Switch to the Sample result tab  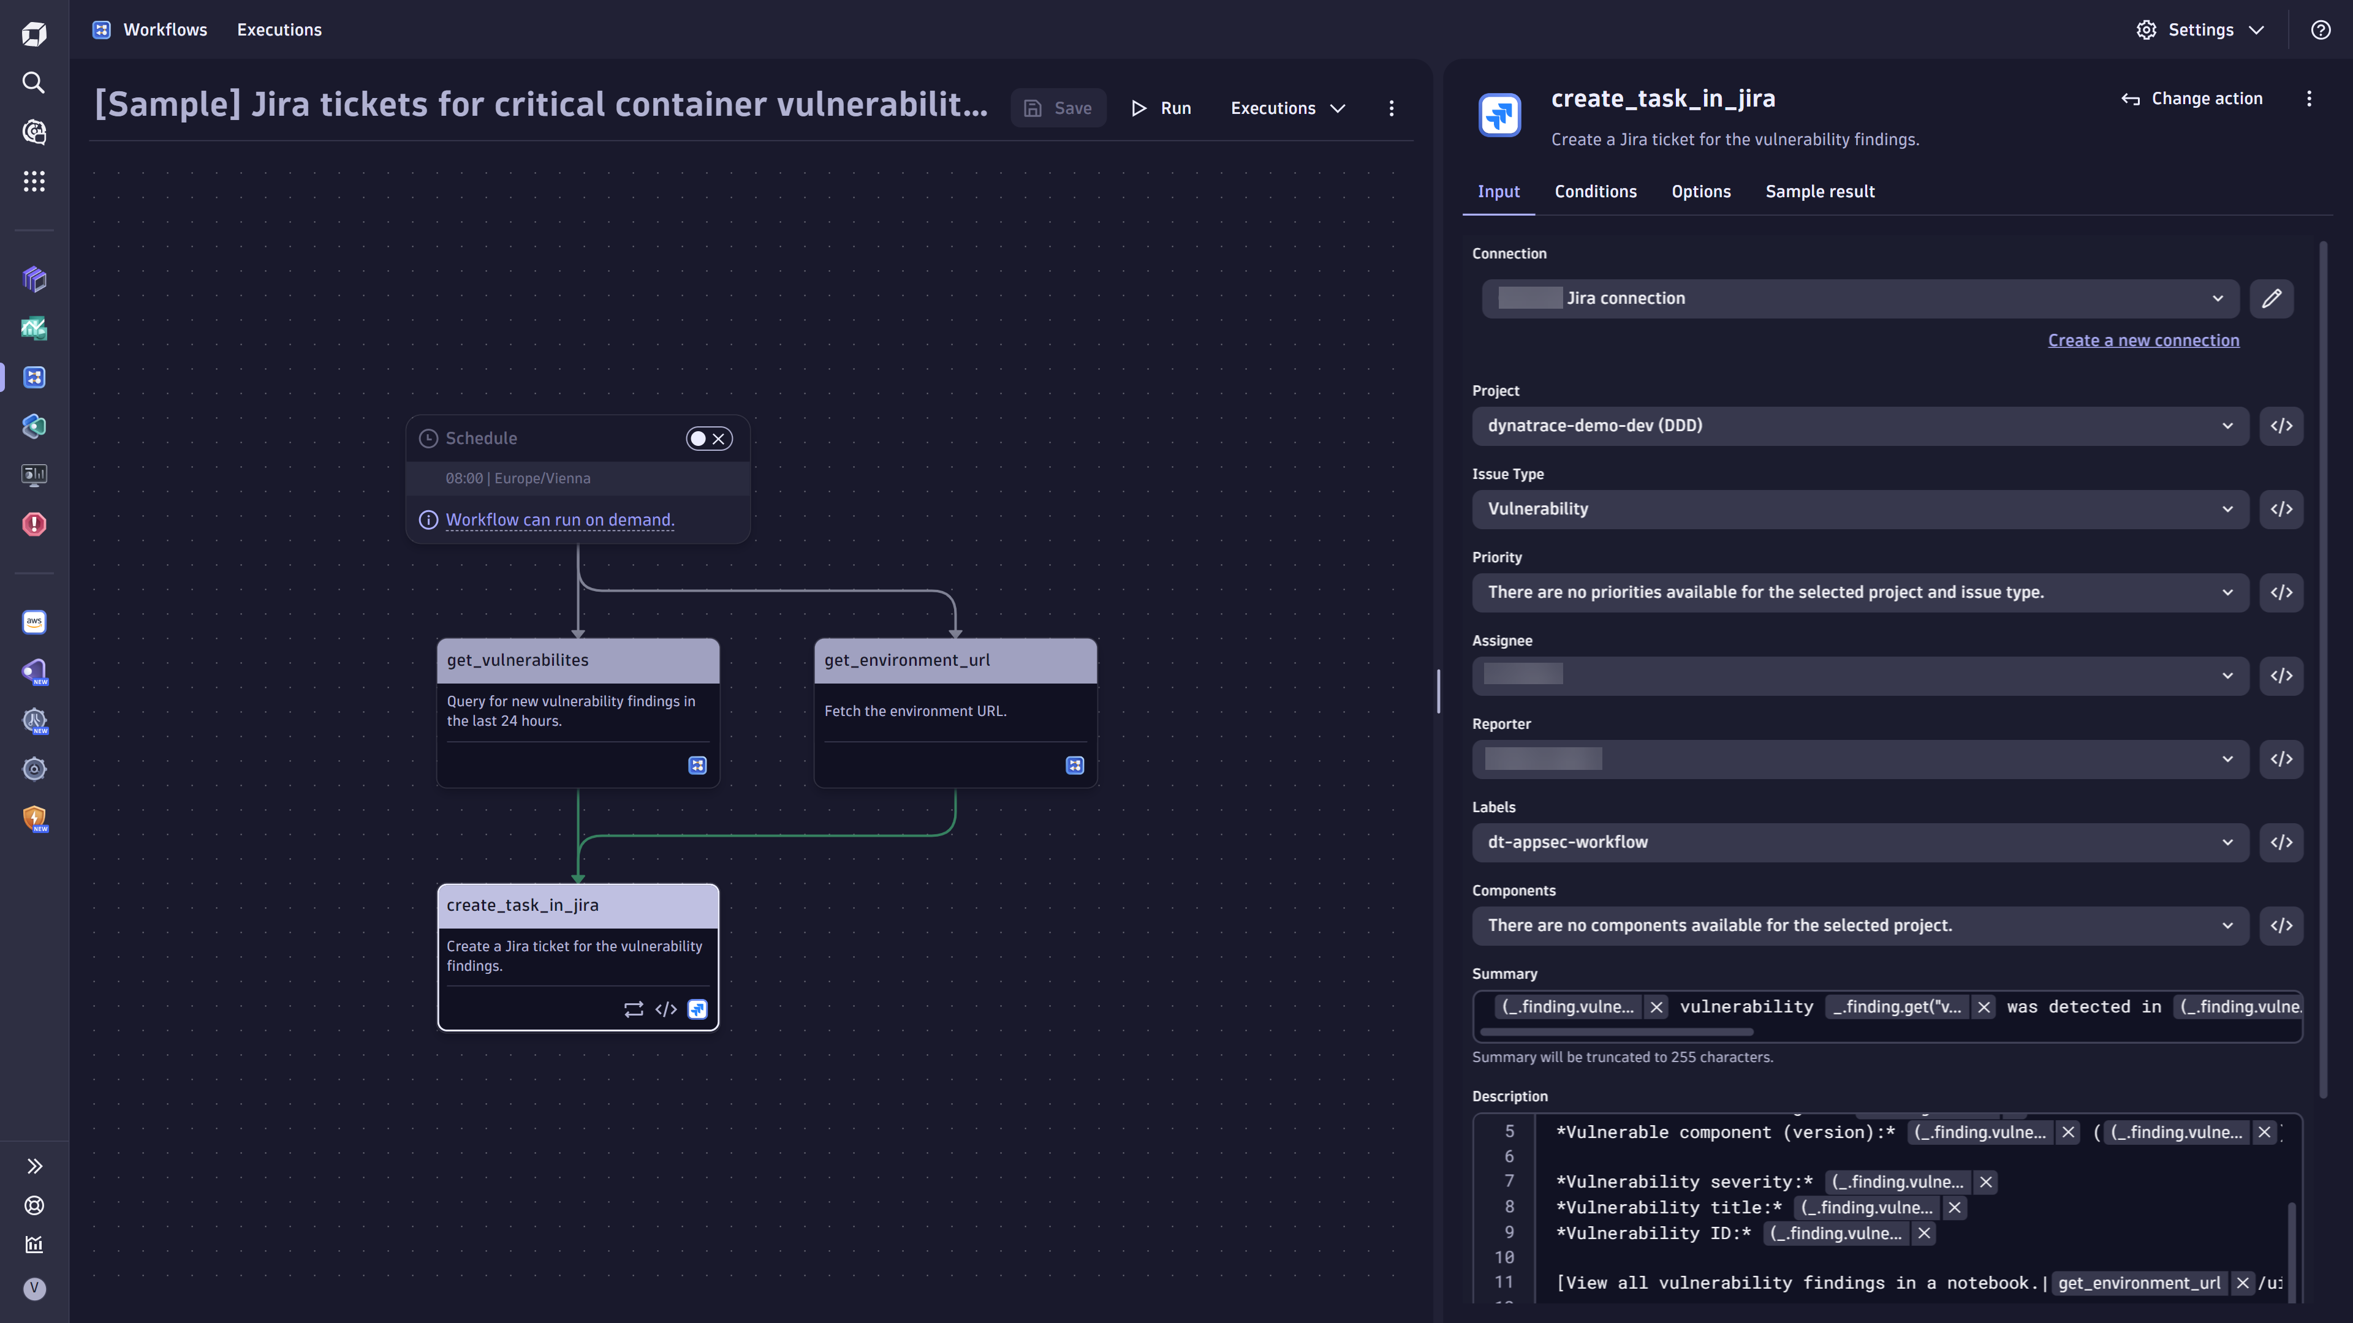1819,192
